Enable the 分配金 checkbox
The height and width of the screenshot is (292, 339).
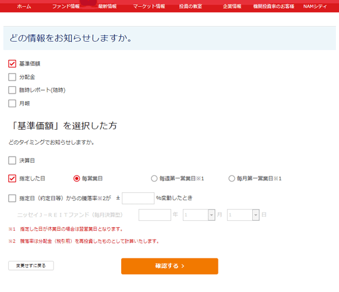point(12,77)
